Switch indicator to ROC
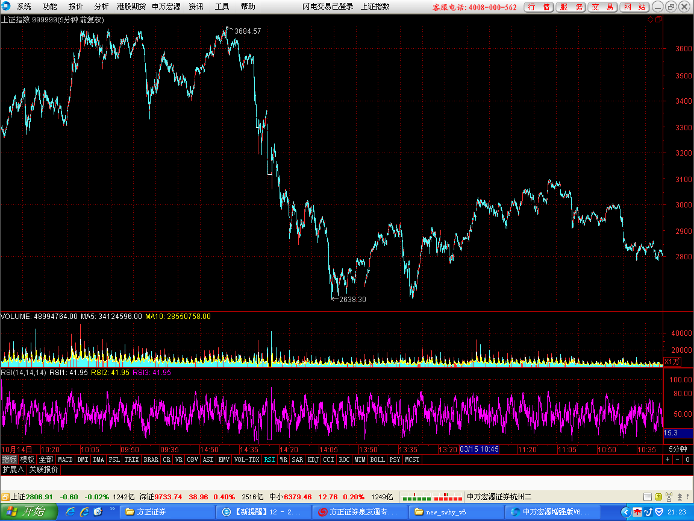The width and height of the screenshot is (694, 521). [x=345, y=459]
